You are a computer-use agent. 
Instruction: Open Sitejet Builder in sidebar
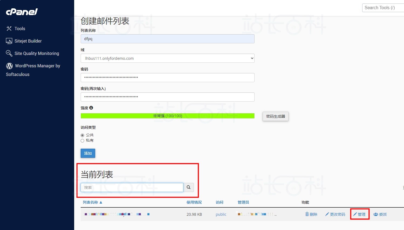[x=28, y=41]
